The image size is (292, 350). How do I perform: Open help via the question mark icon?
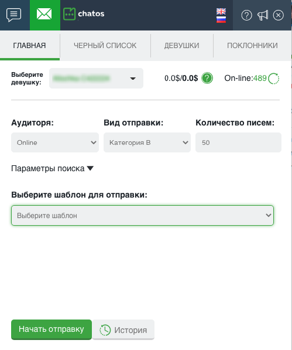coord(246,15)
